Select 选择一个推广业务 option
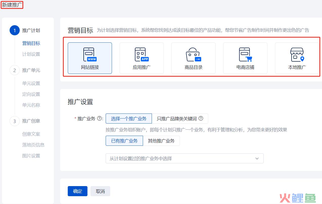Screen dimensions: 322x204 click(x=129, y=119)
